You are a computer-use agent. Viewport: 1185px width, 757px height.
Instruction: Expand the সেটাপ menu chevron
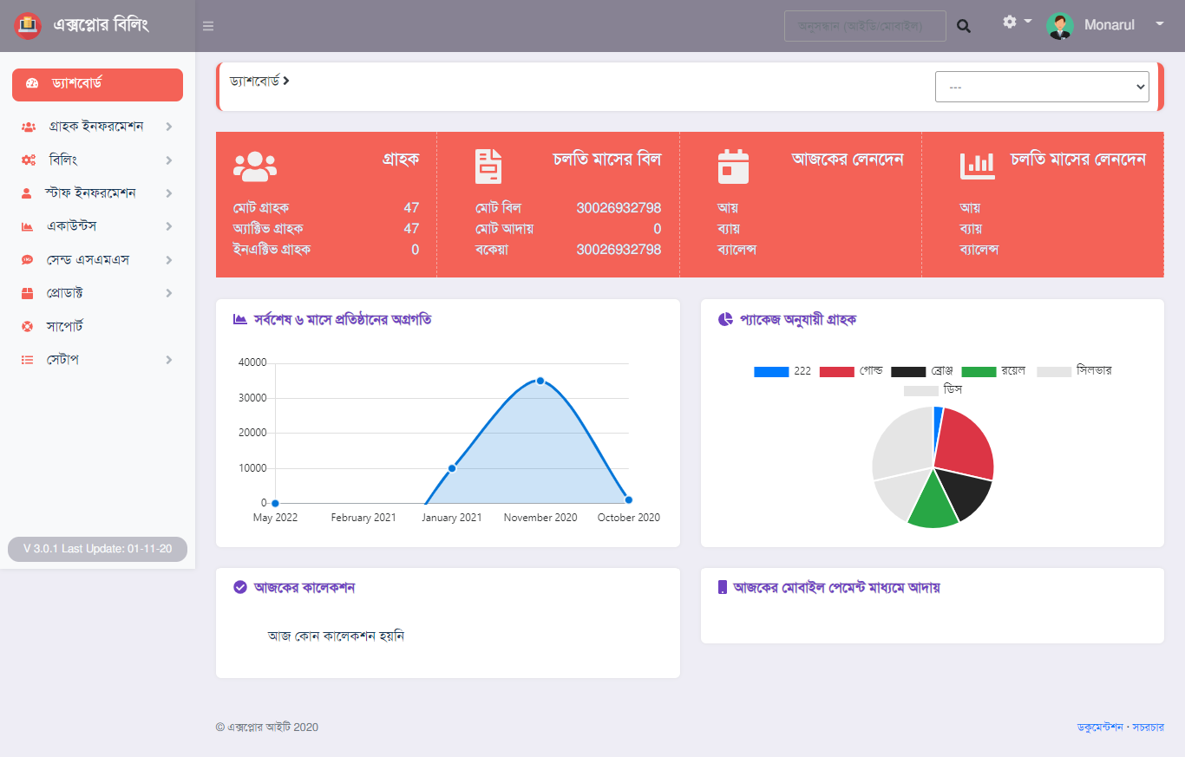pyautogui.click(x=168, y=360)
